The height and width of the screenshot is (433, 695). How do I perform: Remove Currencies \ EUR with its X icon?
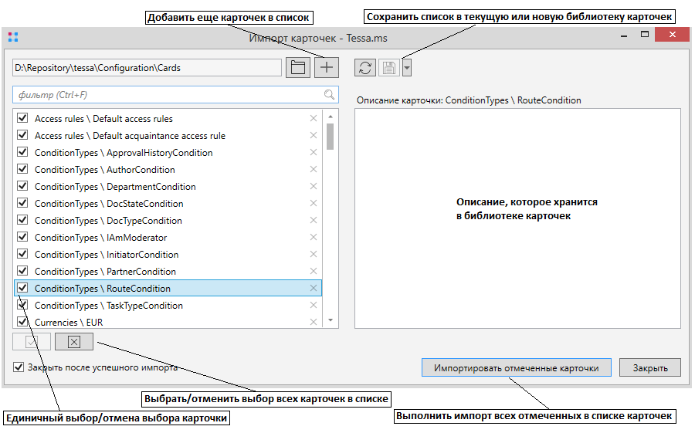pyautogui.click(x=314, y=323)
